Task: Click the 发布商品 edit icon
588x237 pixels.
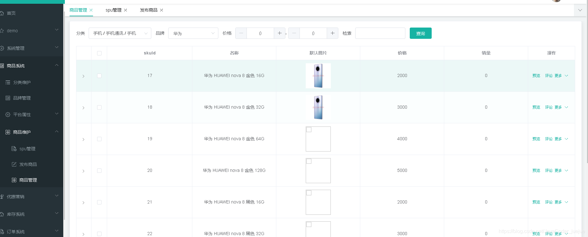Action: 14,164
